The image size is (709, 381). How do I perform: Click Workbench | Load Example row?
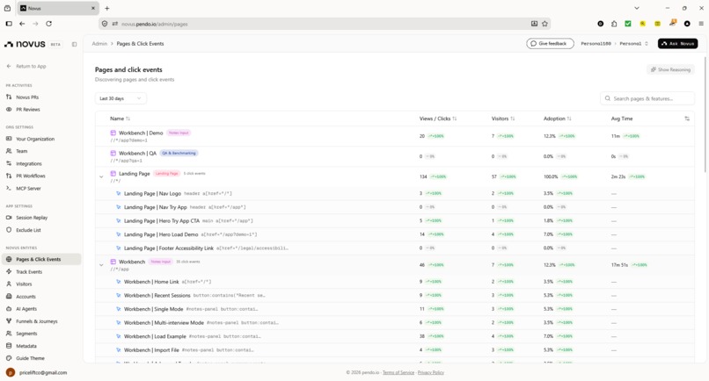(395, 336)
